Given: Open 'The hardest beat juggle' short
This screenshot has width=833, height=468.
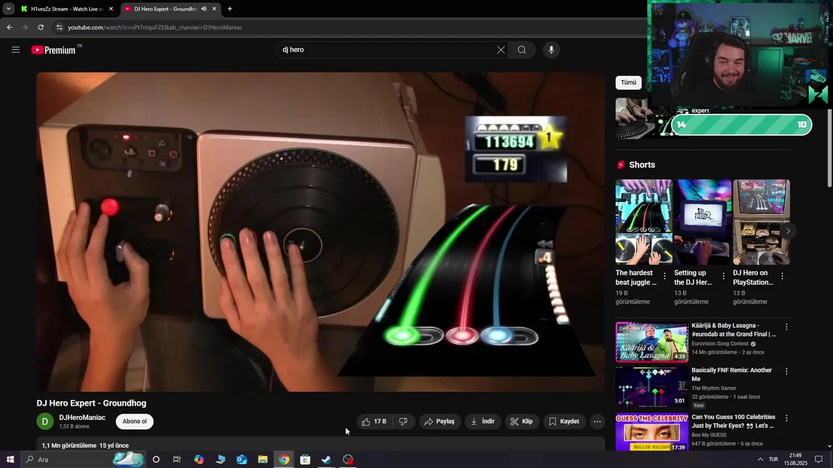Looking at the screenshot, I should click(644, 222).
